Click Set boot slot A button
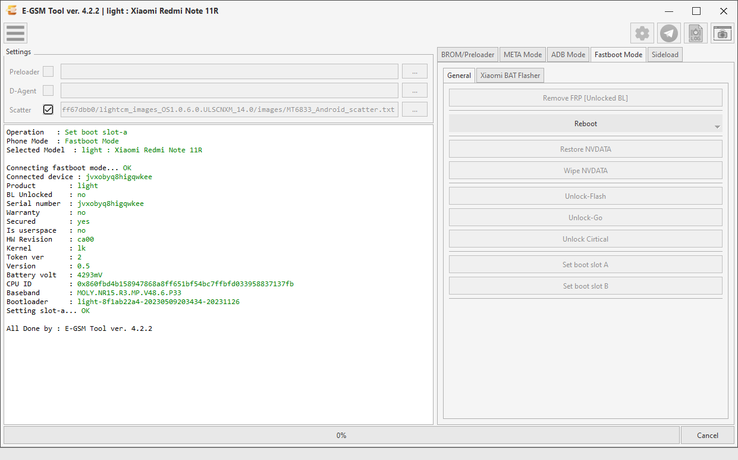Screen dimensions: 738x460 [585, 264]
